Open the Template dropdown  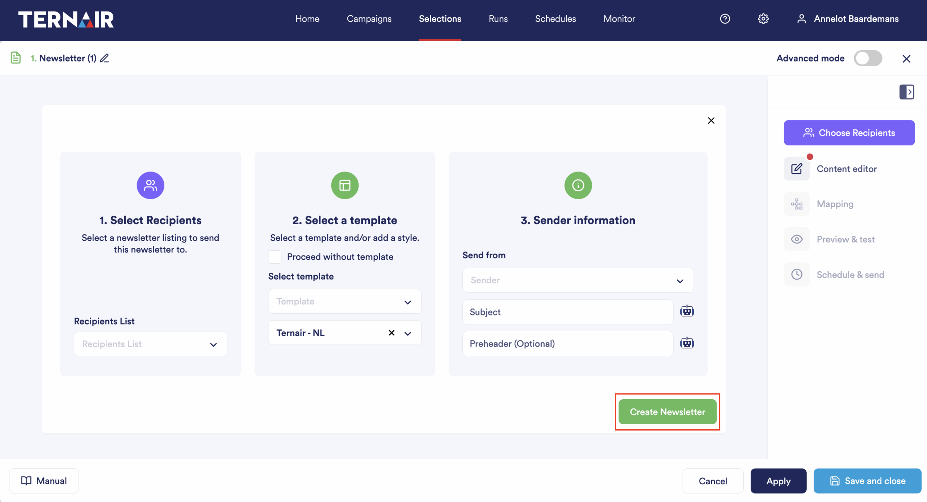tap(345, 301)
